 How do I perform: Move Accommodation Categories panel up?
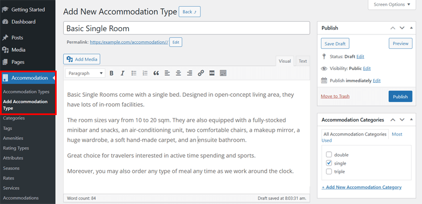[x=393, y=120]
